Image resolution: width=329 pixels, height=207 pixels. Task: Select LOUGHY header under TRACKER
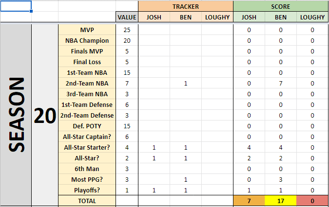click(x=217, y=17)
